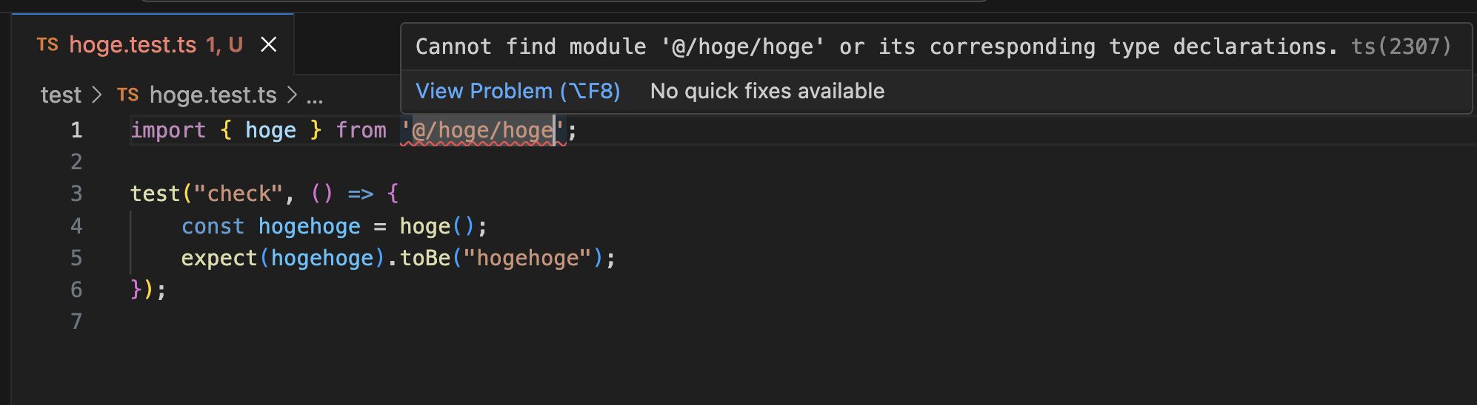Screen dimensions: 1477x405
Task: Open the hoge.test.ts breadcrumb item
Action: [x=213, y=95]
